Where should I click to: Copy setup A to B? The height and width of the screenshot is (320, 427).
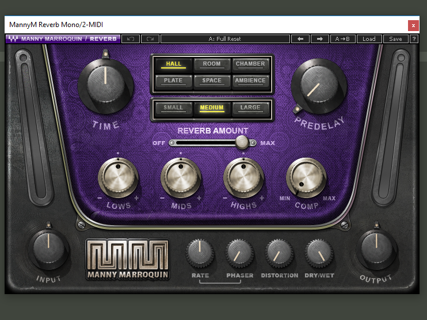pos(342,39)
